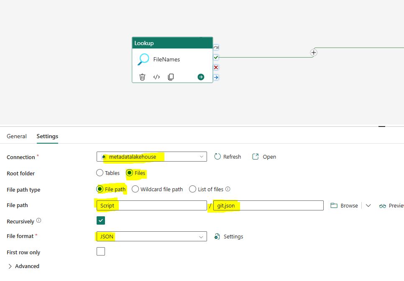The height and width of the screenshot is (281, 404).
Task: Browse for a file path
Action: point(344,205)
